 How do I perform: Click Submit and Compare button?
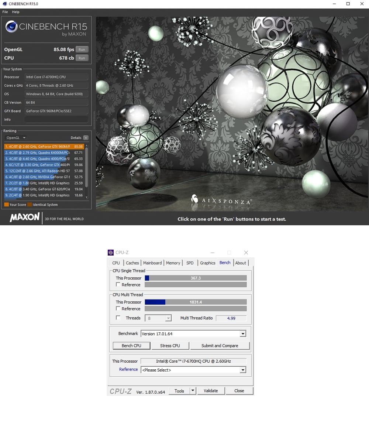coord(220,346)
